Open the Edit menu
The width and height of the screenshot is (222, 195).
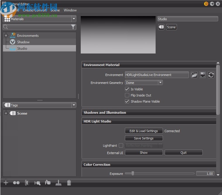(16, 10)
